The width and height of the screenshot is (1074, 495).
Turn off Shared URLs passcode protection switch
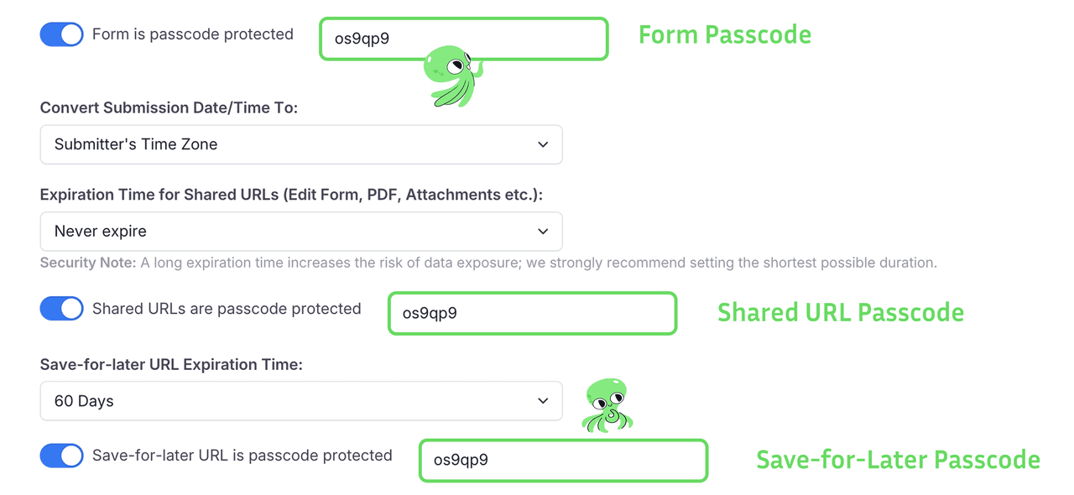coord(62,309)
